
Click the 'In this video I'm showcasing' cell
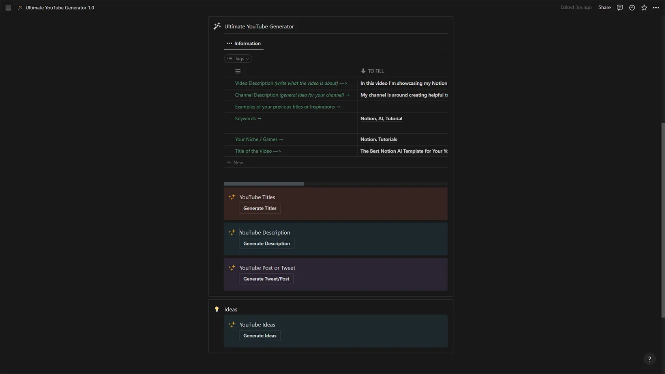coord(403,83)
